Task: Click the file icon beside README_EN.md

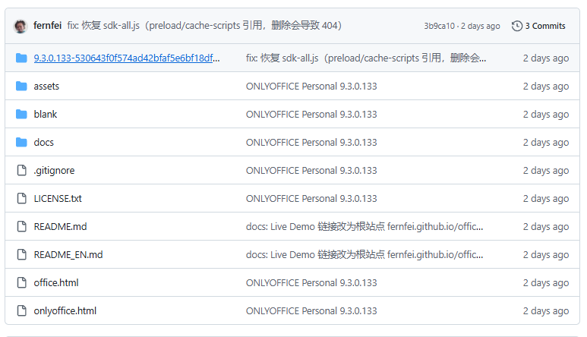Action: (22, 254)
